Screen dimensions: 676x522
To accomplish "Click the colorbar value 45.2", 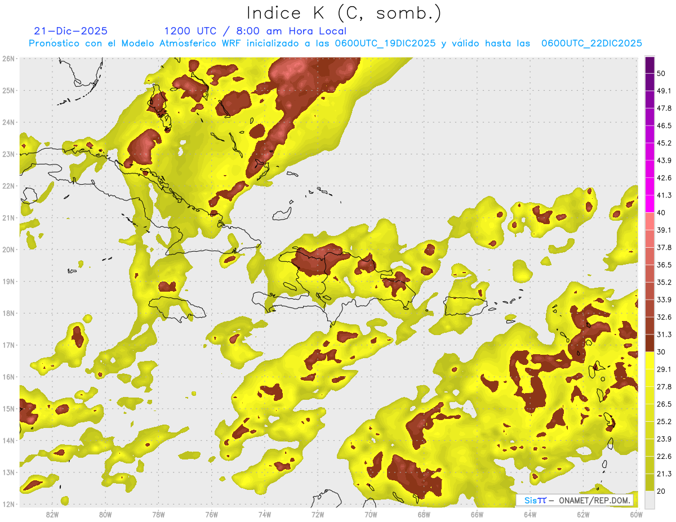I will pos(664,143).
